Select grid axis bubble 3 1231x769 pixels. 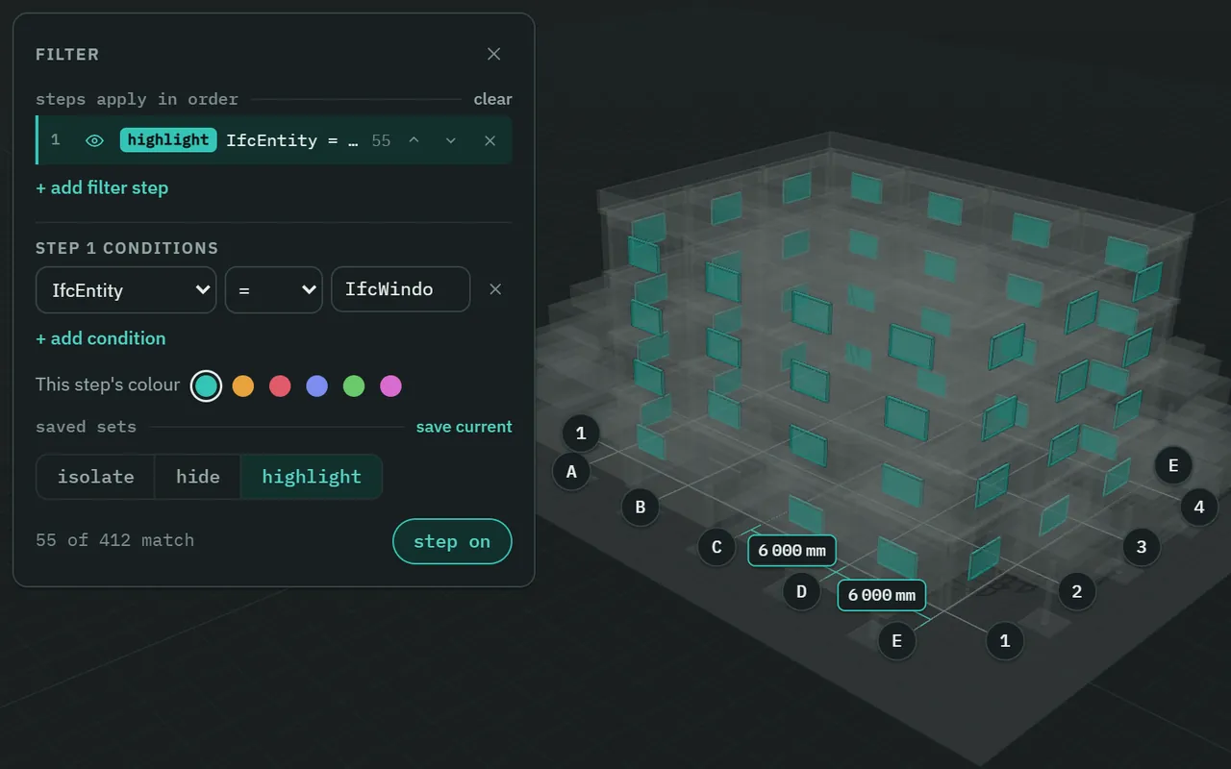(x=1142, y=547)
